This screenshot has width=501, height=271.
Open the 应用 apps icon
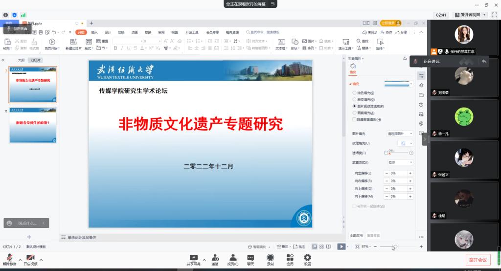pos(290,257)
